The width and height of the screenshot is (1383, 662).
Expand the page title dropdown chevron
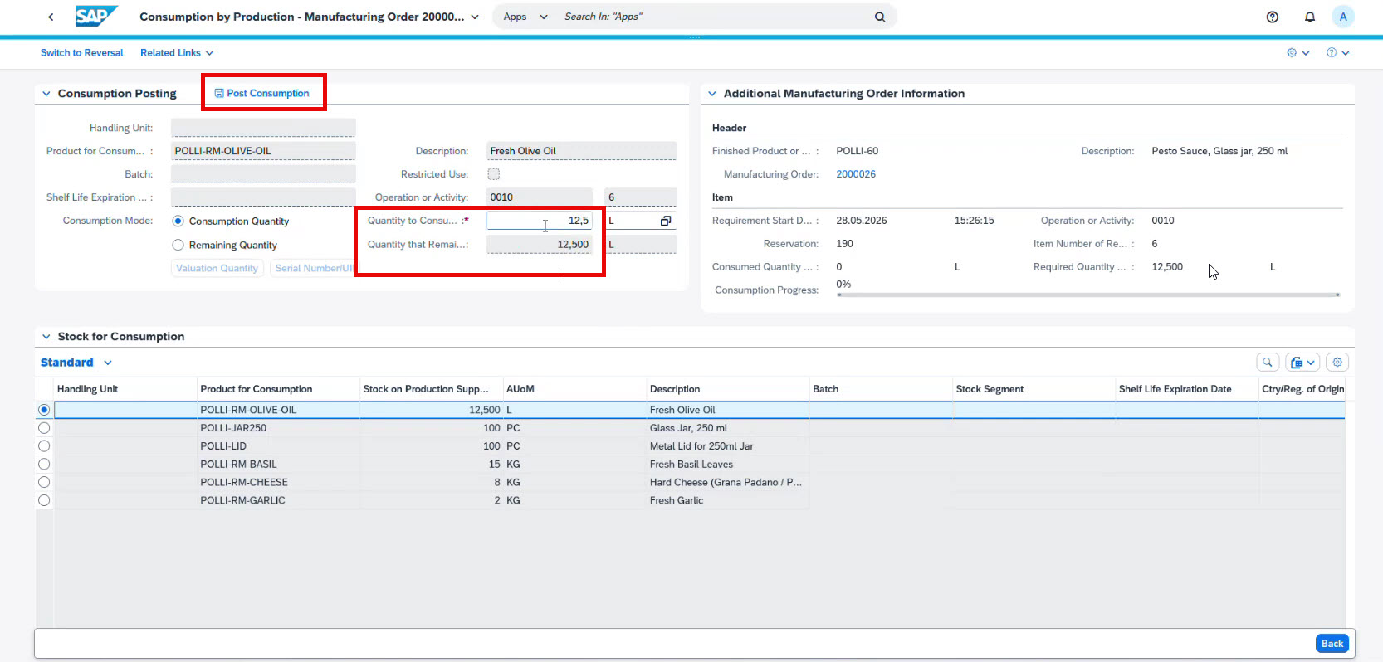pos(475,17)
